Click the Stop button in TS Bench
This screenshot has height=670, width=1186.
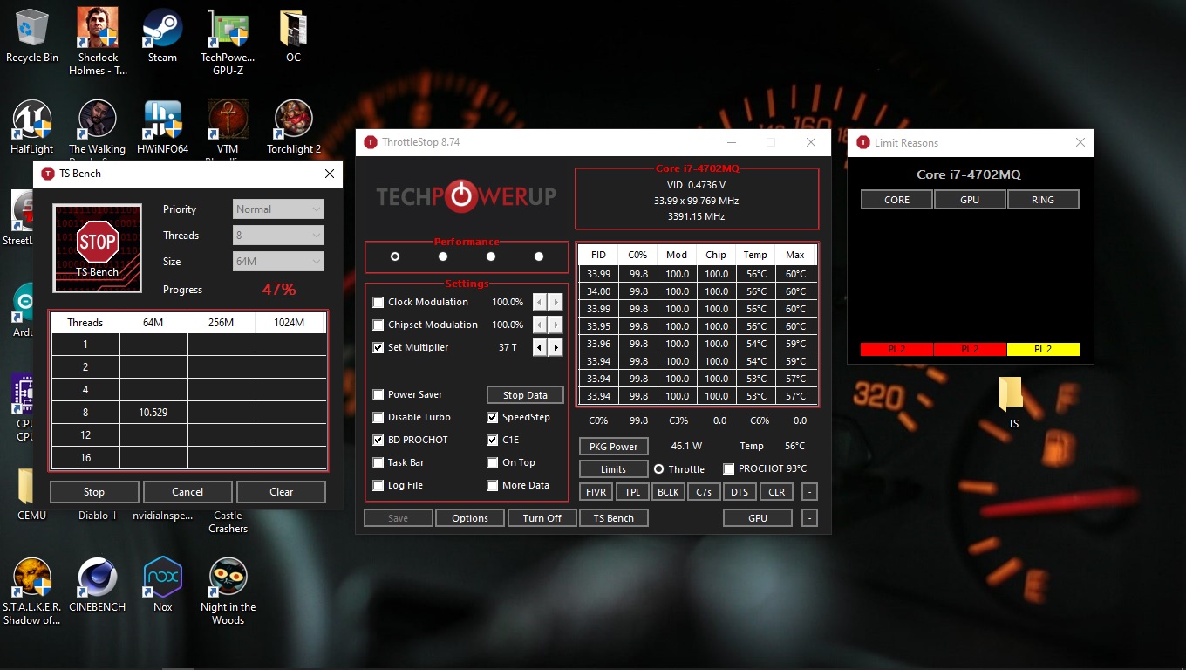[x=94, y=492]
